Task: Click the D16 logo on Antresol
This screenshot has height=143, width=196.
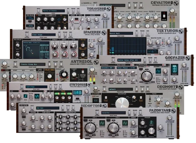Action: 96,62
